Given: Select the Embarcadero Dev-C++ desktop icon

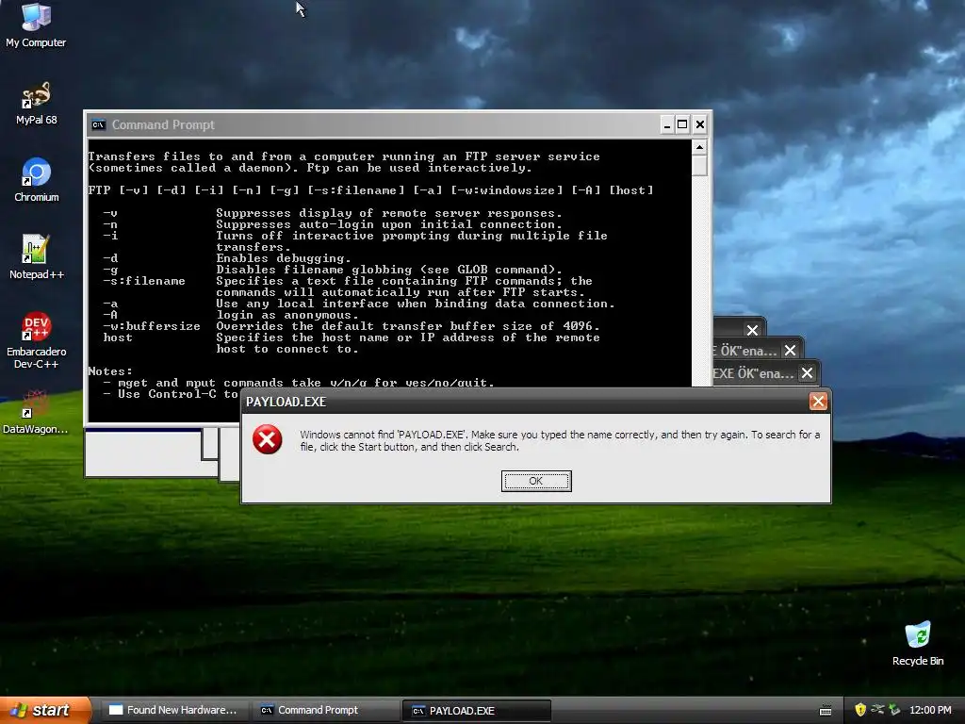Looking at the screenshot, I should (x=36, y=340).
